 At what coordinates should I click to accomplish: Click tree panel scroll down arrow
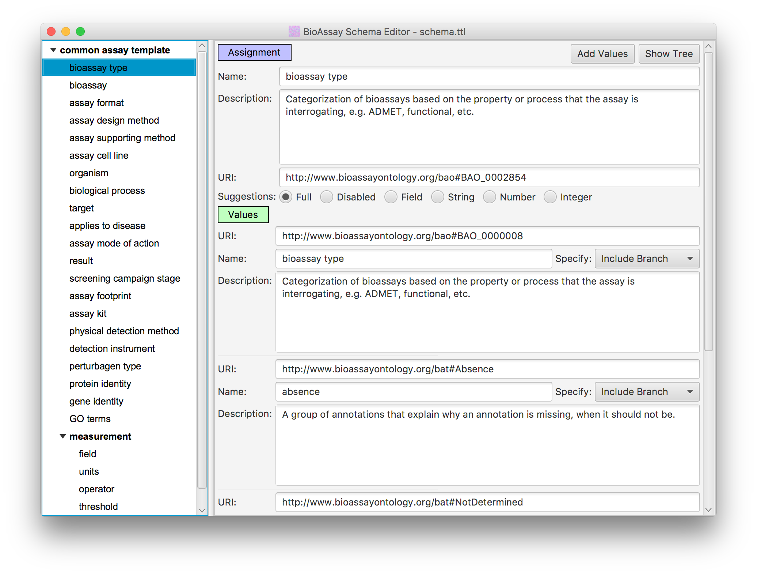pyautogui.click(x=202, y=511)
